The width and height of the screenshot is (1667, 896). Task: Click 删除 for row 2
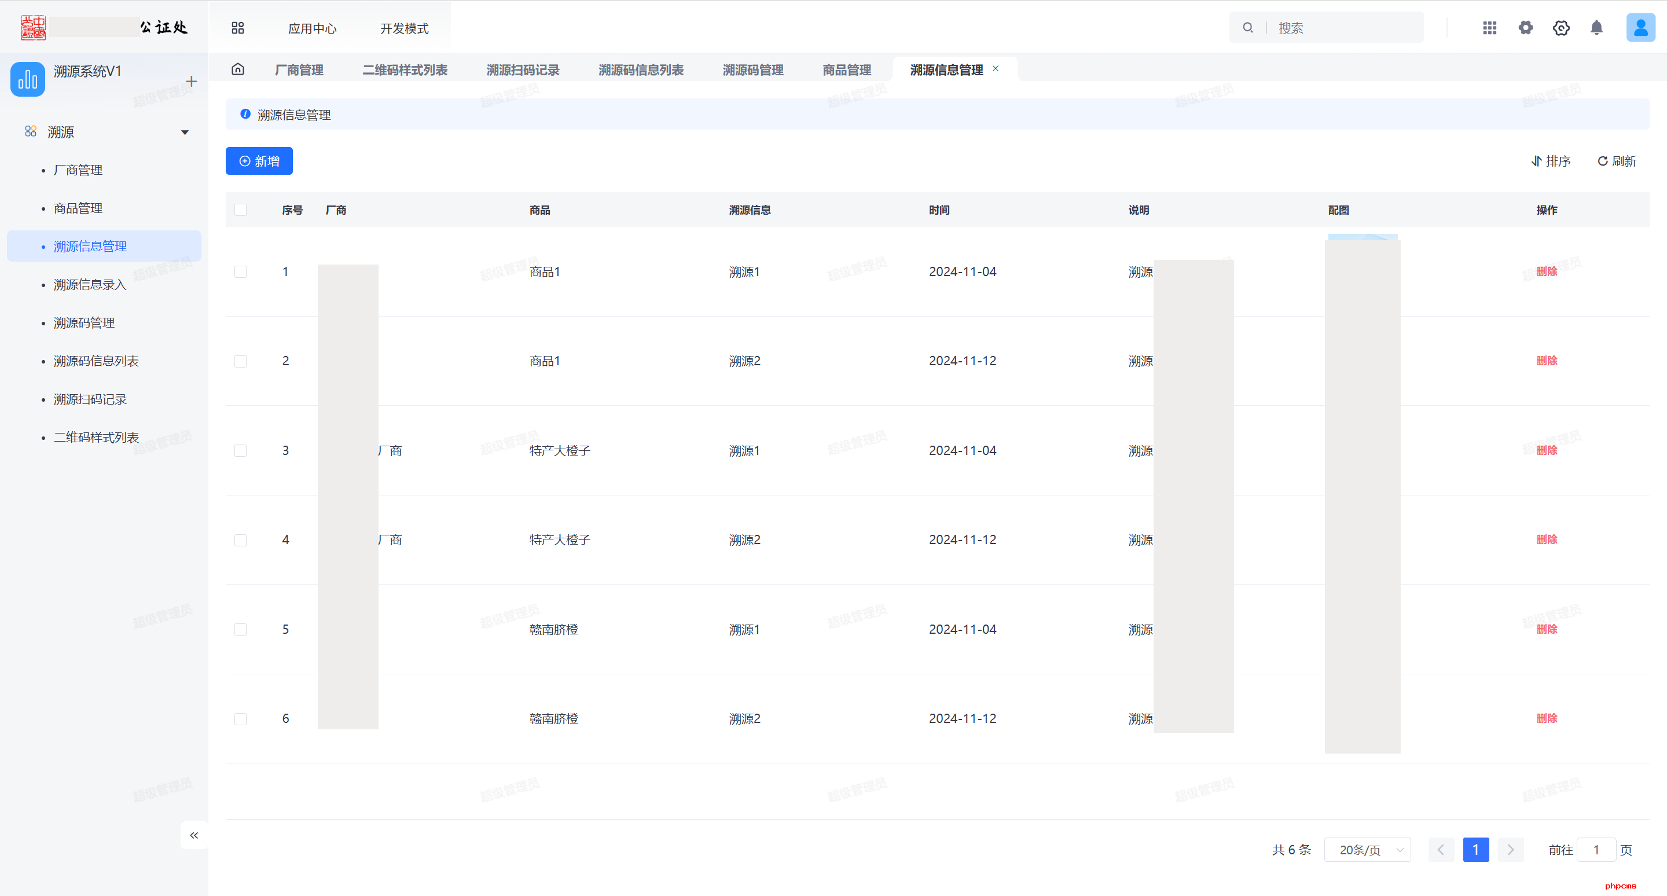(1546, 361)
